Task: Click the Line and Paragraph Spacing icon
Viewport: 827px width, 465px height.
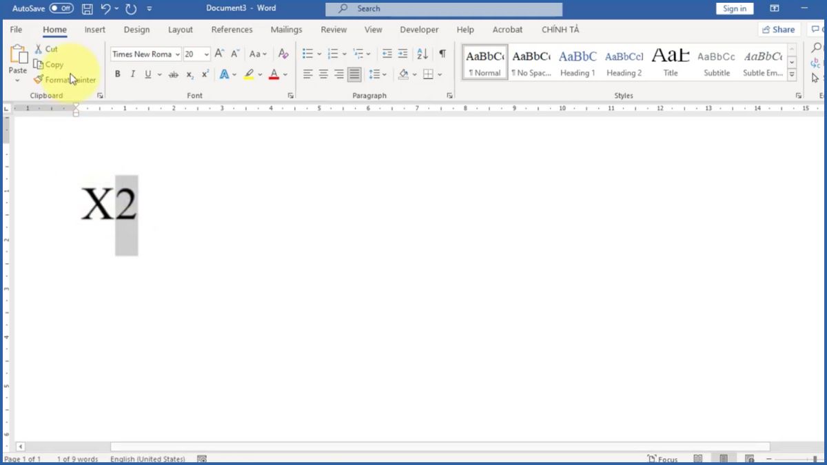Action: 374,74
